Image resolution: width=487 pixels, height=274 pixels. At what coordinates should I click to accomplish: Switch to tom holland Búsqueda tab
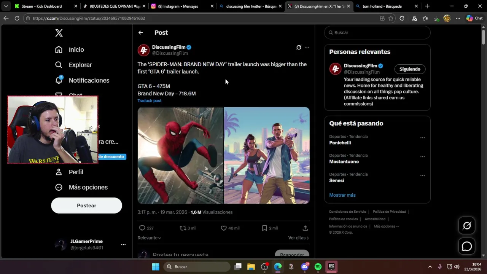click(382, 6)
